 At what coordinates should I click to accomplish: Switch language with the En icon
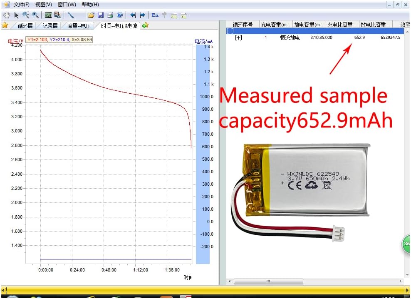155,15
